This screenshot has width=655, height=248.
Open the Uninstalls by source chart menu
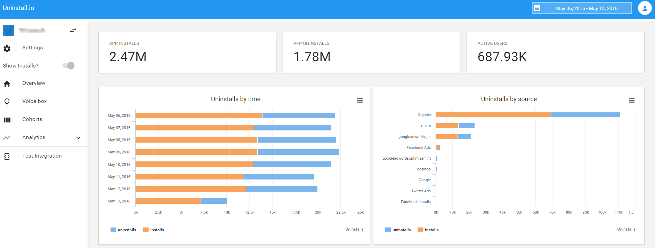[632, 101]
